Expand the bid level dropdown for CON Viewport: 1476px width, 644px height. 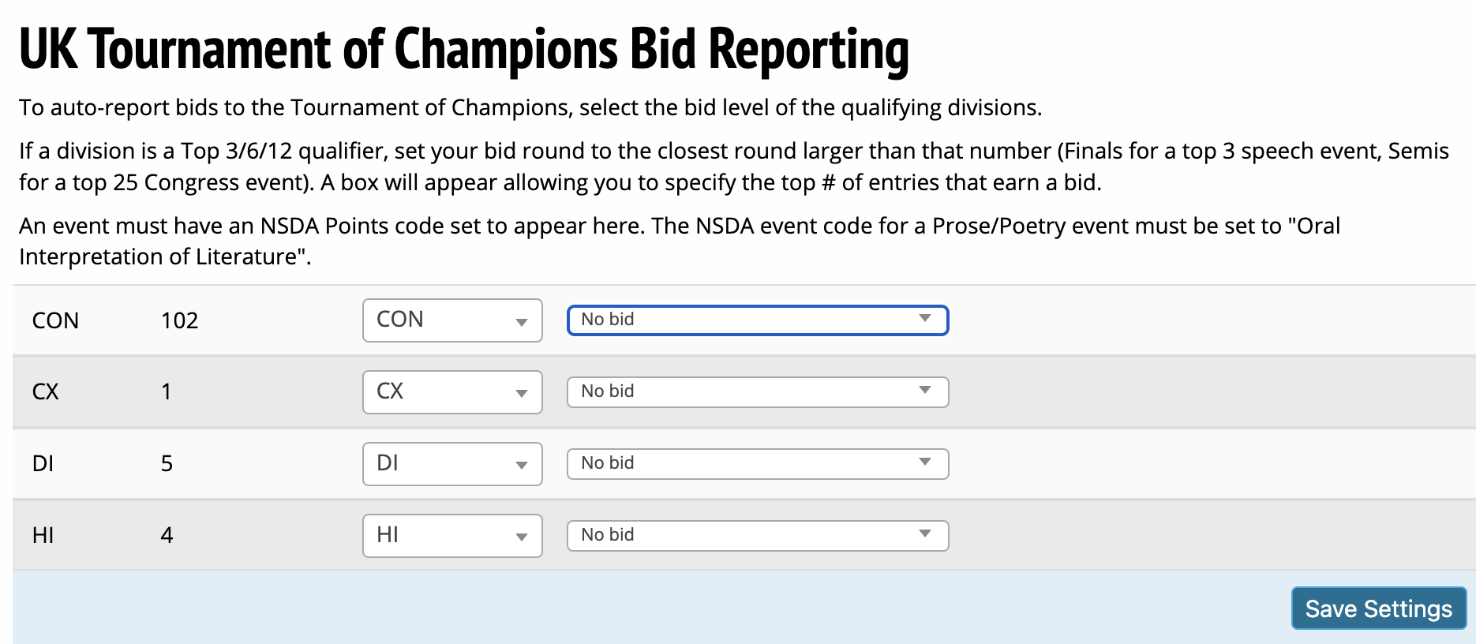coord(757,320)
